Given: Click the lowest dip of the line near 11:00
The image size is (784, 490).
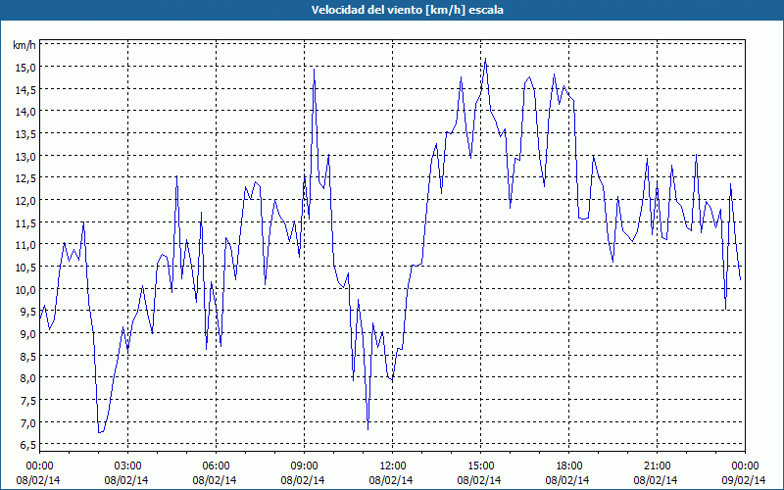Looking at the screenshot, I should click(368, 429).
